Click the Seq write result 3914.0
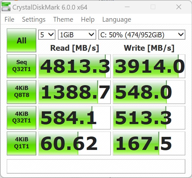Screen dimensions: 192x178 [149, 66]
